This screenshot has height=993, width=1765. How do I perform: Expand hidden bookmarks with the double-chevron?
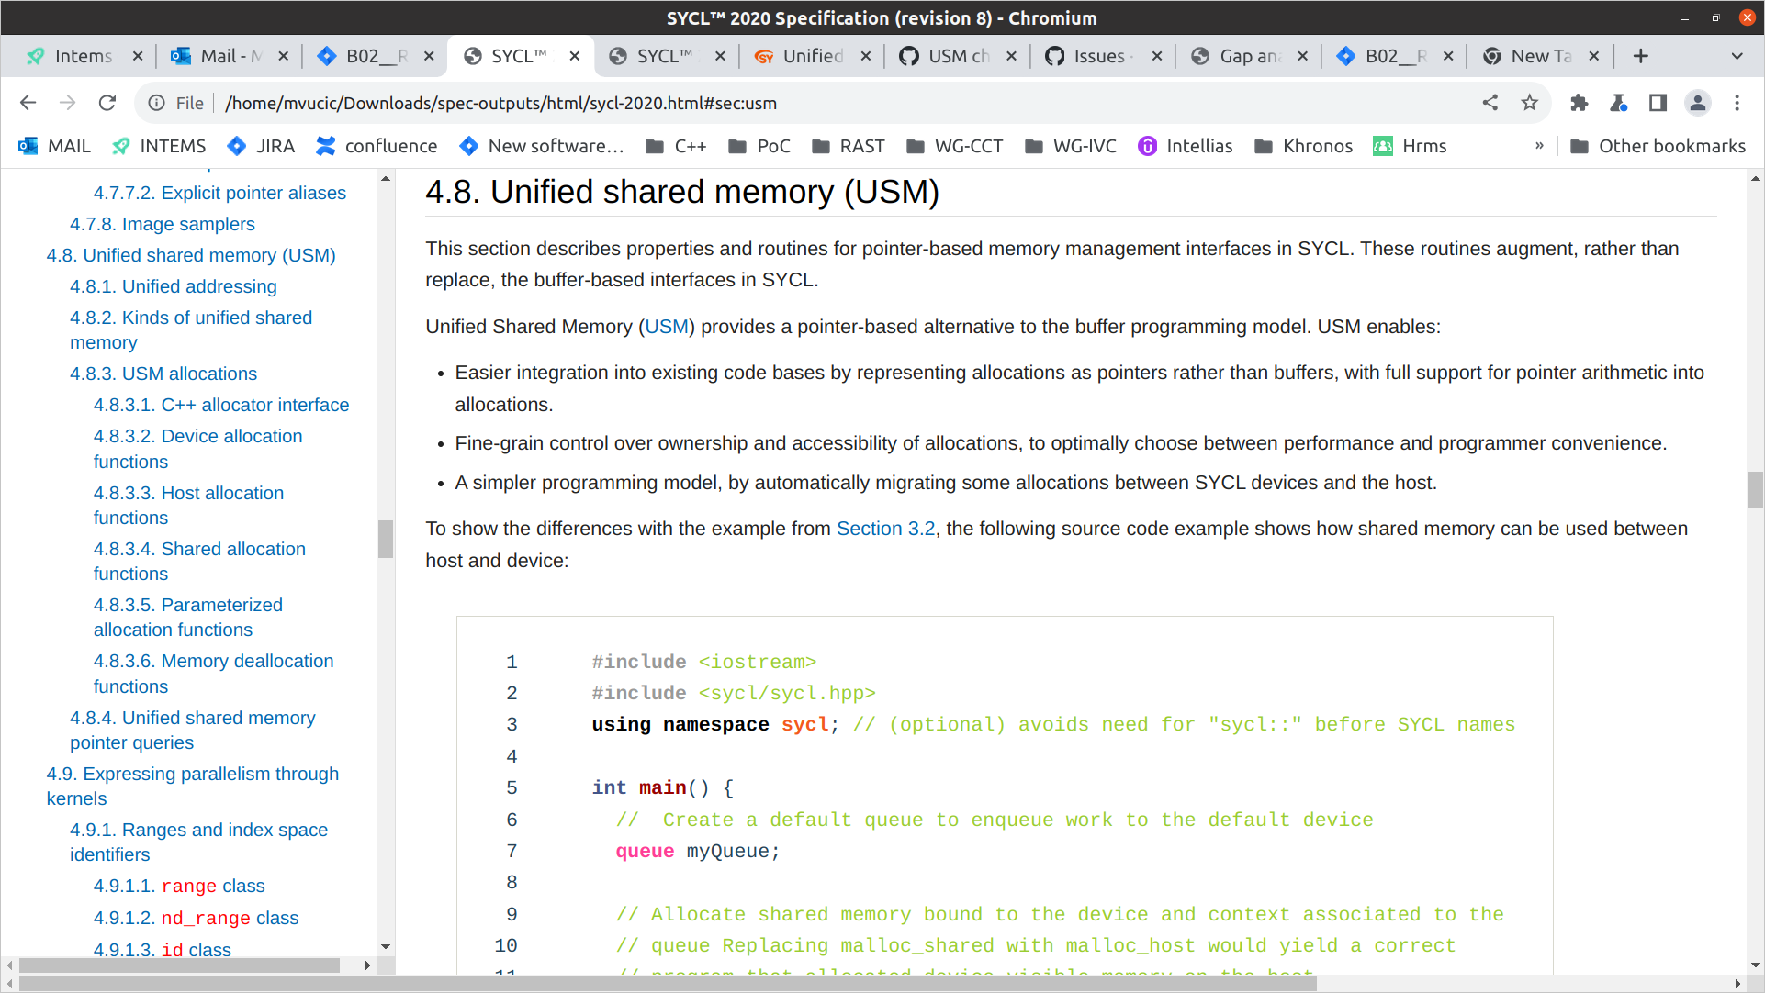1539,145
